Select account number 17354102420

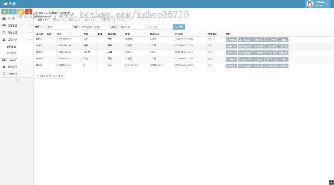[x=64, y=52]
